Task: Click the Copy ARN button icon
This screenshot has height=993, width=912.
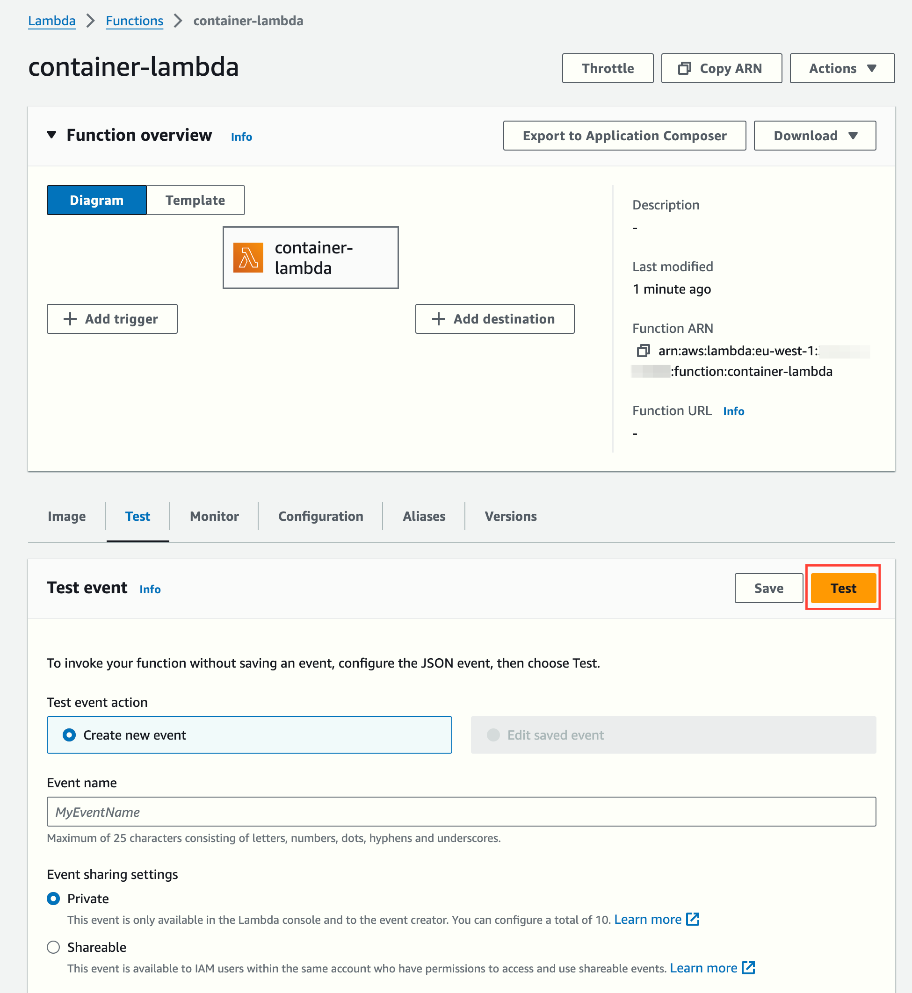Action: [685, 68]
